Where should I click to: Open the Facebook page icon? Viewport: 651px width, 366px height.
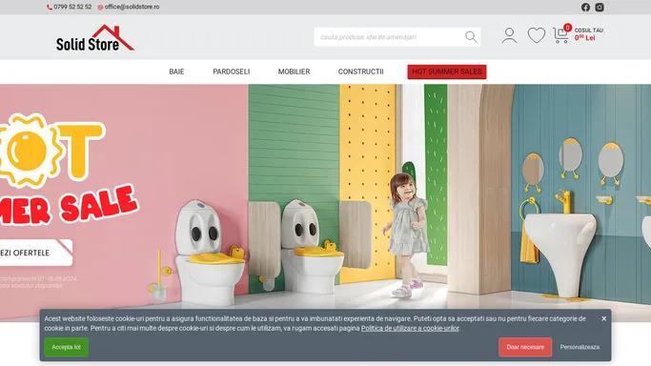coord(585,7)
